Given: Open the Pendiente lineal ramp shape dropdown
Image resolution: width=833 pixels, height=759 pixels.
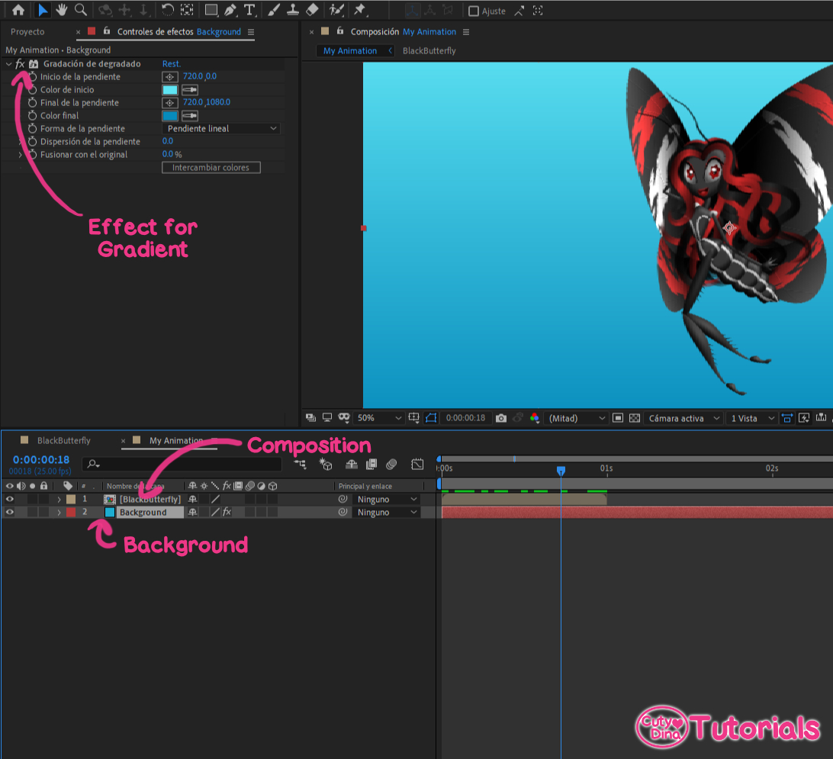Looking at the screenshot, I should (x=221, y=128).
